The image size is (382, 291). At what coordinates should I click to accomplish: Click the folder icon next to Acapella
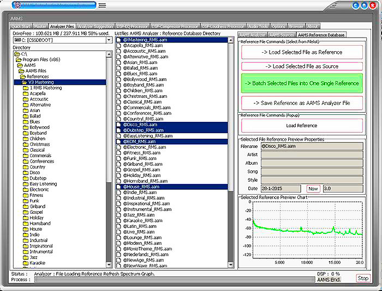click(x=26, y=94)
